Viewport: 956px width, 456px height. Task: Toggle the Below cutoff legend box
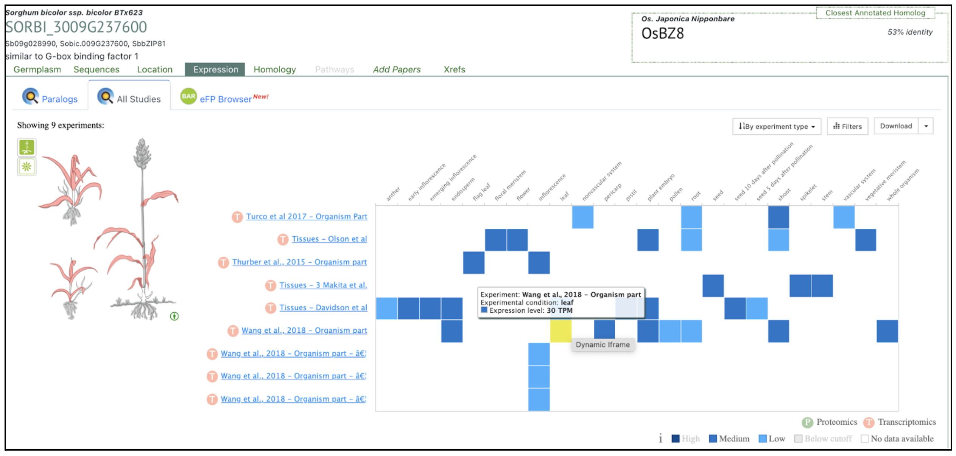point(798,439)
